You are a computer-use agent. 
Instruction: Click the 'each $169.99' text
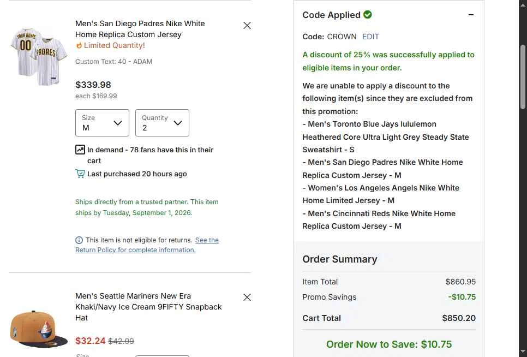pyautogui.click(x=96, y=96)
